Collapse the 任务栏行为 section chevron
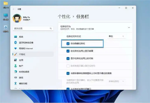The height and width of the screenshot is (103, 150). (129, 28)
